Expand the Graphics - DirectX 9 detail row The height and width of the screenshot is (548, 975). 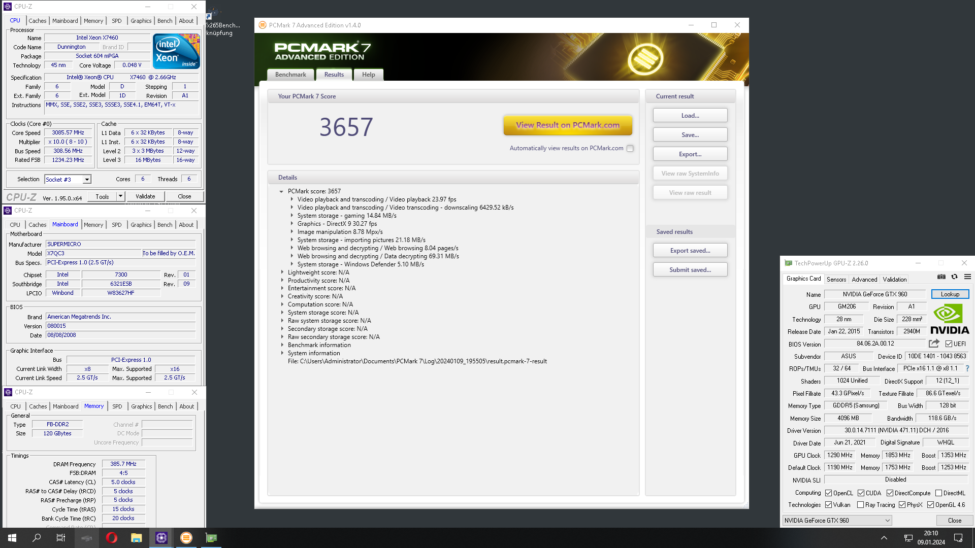(292, 224)
